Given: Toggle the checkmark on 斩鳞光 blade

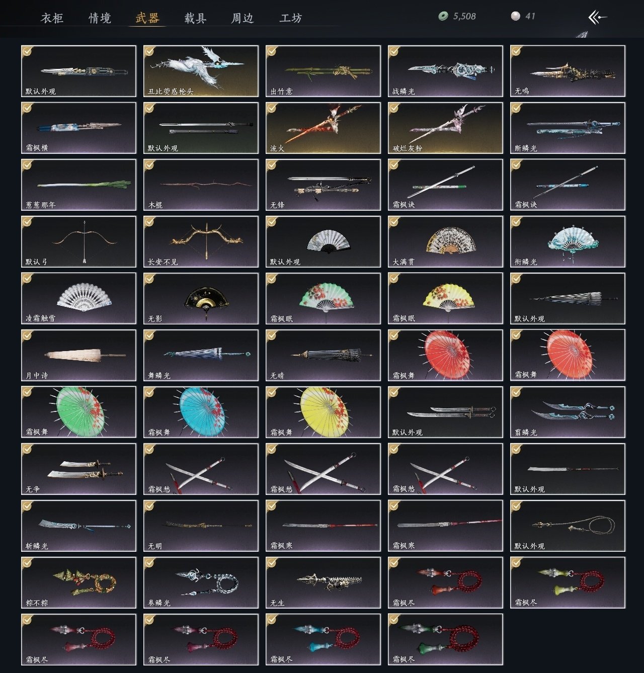Looking at the screenshot, I should tap(28, 506).
